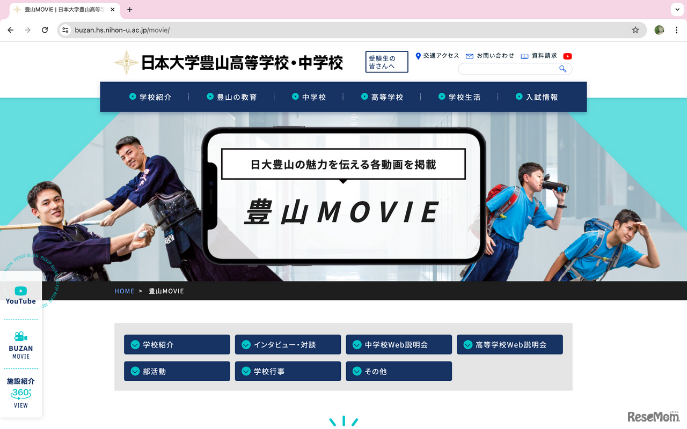Click the school crest logo
Image resolution: width=687 pixels, height=429 pixels.
coord(127,63)
